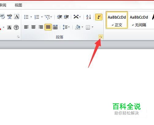Align text right
Image resolution: width=154 pixels, height=125 pixels.
tap(41, 27)
